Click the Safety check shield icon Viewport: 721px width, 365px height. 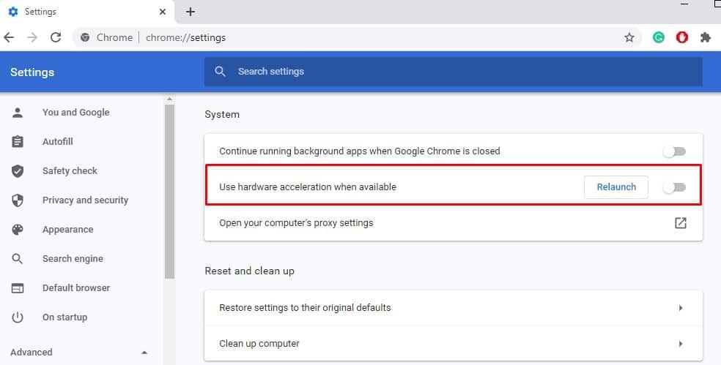pos(18,171)
